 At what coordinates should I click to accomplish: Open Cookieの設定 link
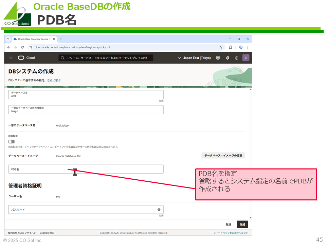pyautogui.click(x=47, y=233)
